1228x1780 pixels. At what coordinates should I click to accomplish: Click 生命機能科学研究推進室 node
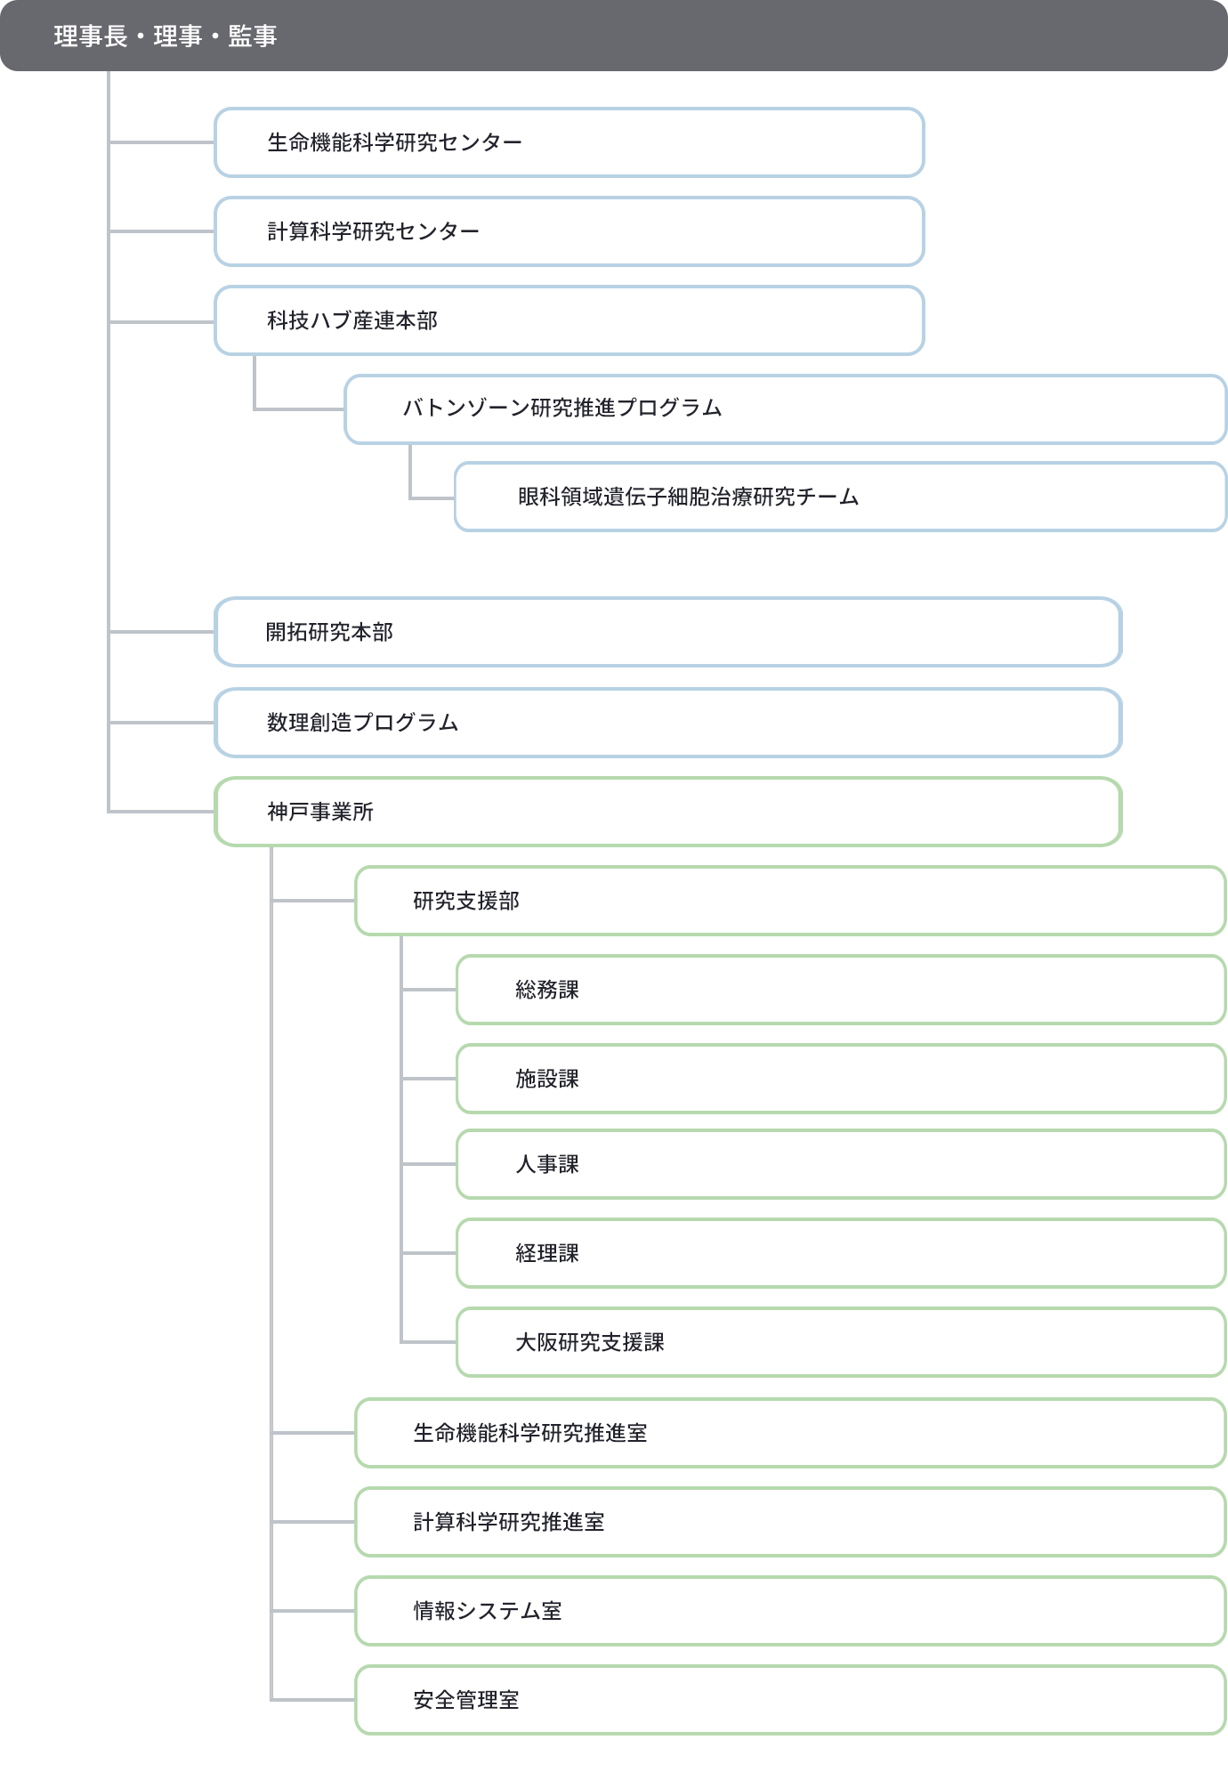[791, 1433]
